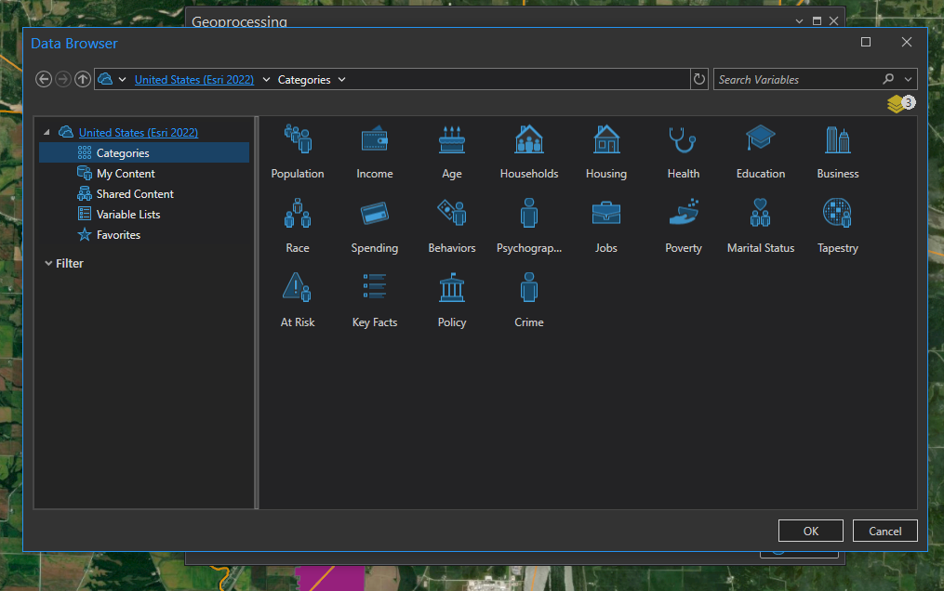Open the Psychographics category
Screen dimensions: 944x591
coord(528,226)
